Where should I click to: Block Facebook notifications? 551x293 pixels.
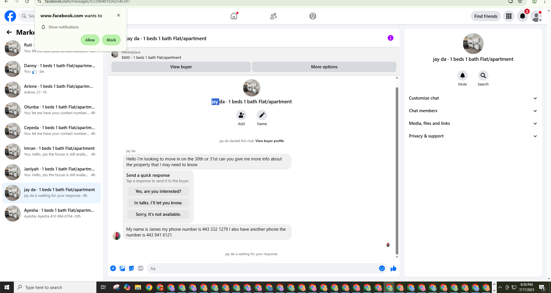pyautogui.click(x=111, y=40)
